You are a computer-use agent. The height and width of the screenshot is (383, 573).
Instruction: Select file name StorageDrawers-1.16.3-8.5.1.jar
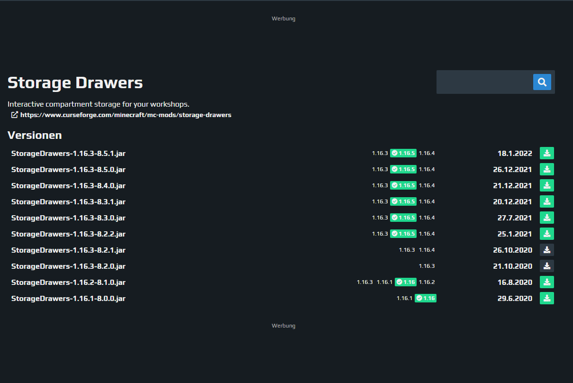[x=68, y=153]
